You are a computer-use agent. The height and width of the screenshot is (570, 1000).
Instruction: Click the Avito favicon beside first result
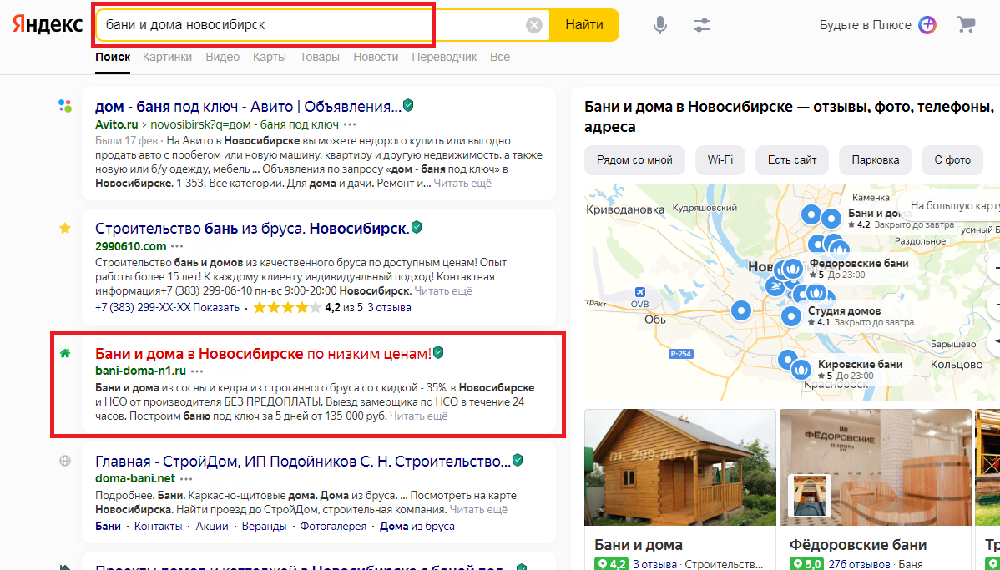[x=65, y=106]
